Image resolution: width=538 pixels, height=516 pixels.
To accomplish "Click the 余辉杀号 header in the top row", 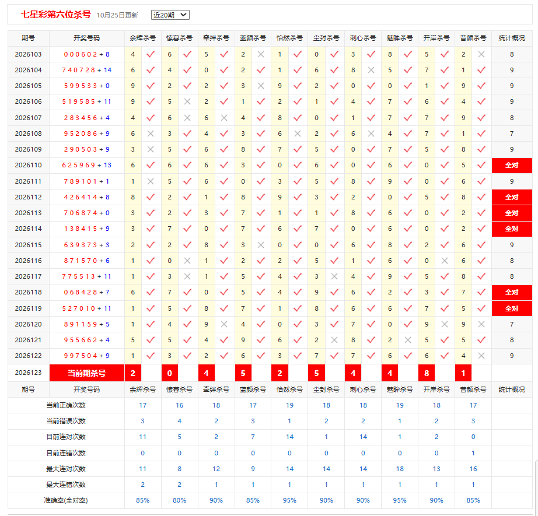I will click(143, 38).
